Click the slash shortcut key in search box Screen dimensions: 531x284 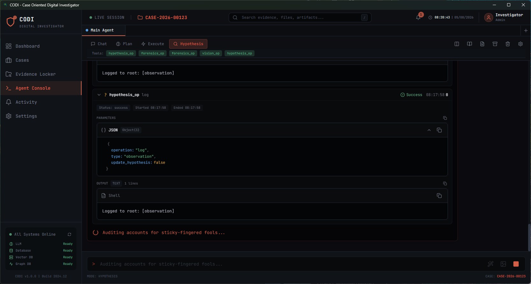click(x=364, y=17)
